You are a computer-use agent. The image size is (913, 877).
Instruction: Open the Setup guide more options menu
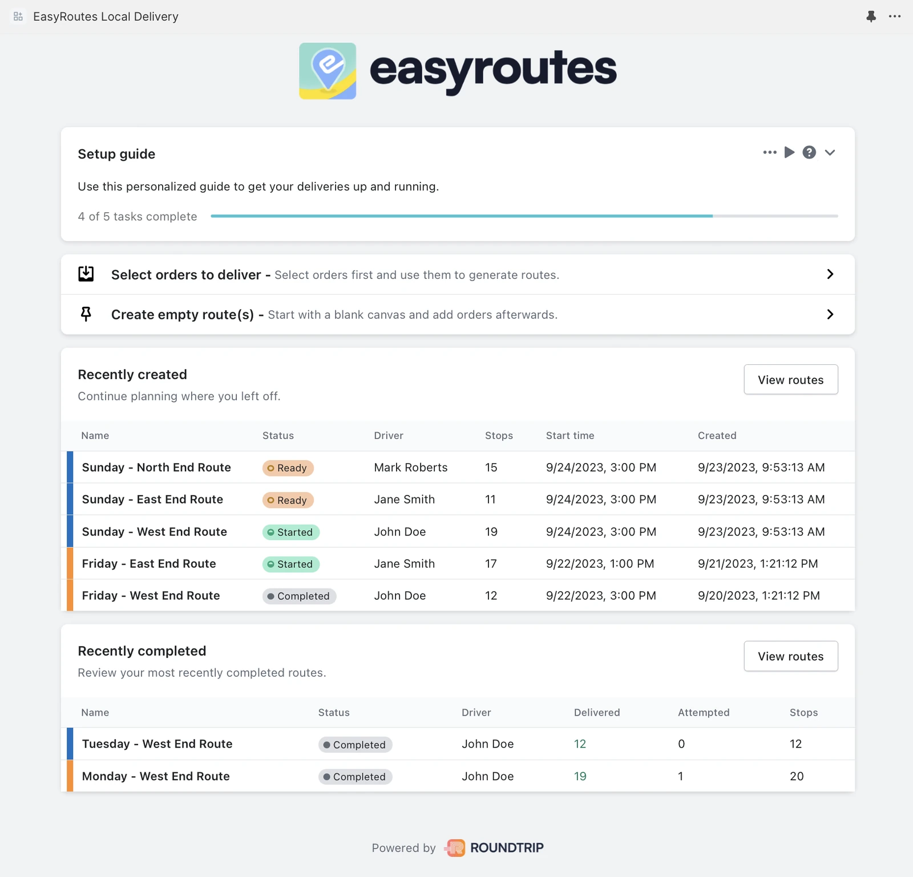point(770,152)
